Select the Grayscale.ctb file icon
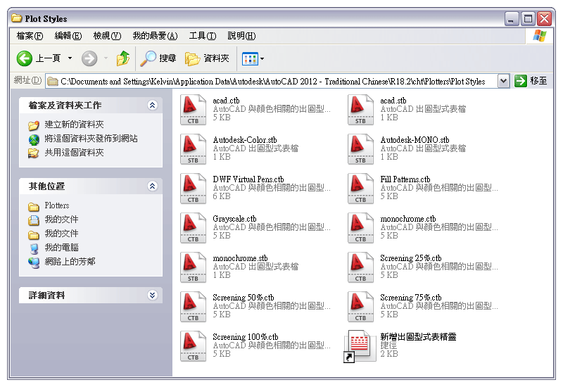 pos(193,228)
